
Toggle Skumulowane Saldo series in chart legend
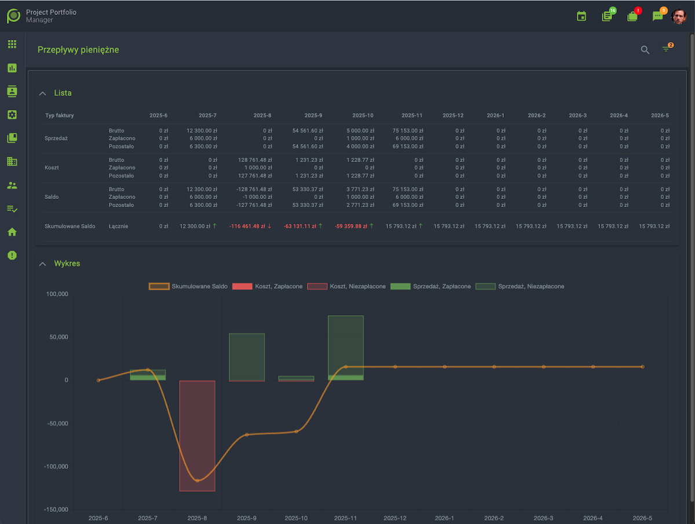coord(188,286)
